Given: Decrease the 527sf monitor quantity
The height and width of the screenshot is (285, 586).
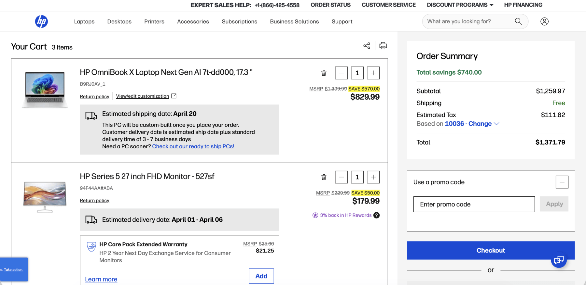Looking at the screenshot, I should pos(341,177).
